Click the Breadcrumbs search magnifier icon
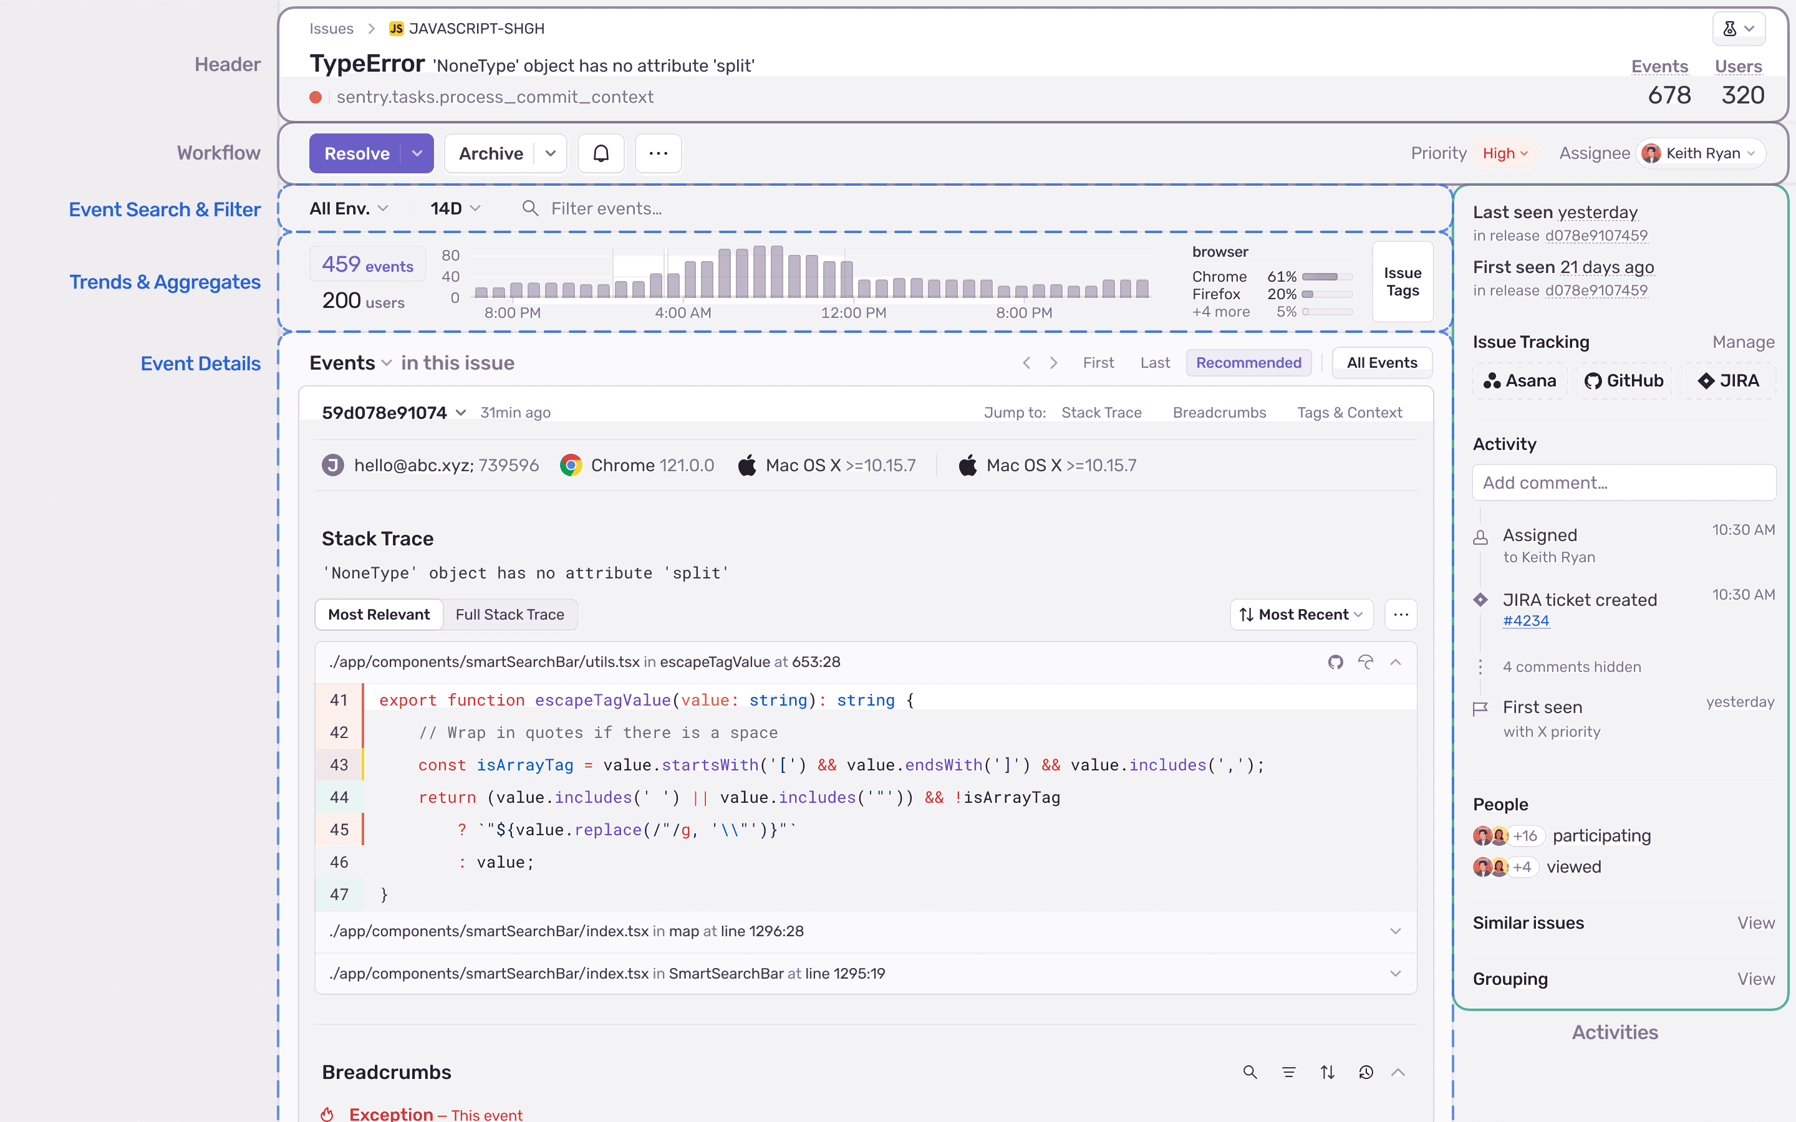This screenshot has height=1122, width=1796. 1250,1072
